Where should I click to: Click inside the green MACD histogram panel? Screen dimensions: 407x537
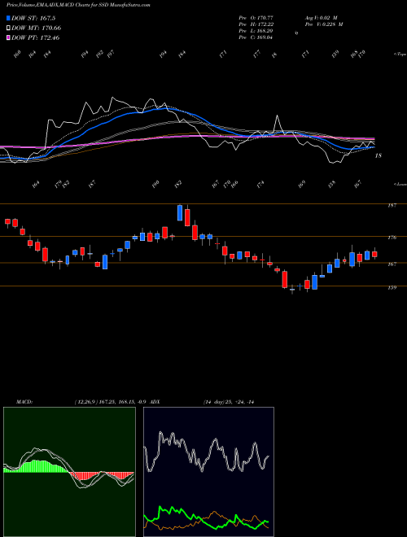click(x=69, y=472)
